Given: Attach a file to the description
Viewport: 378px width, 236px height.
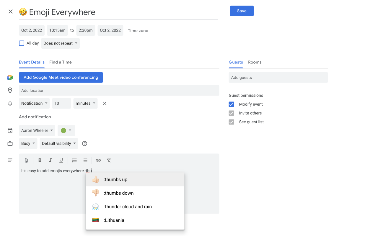Looking at the screenshot, I should [x=26, y=160].
